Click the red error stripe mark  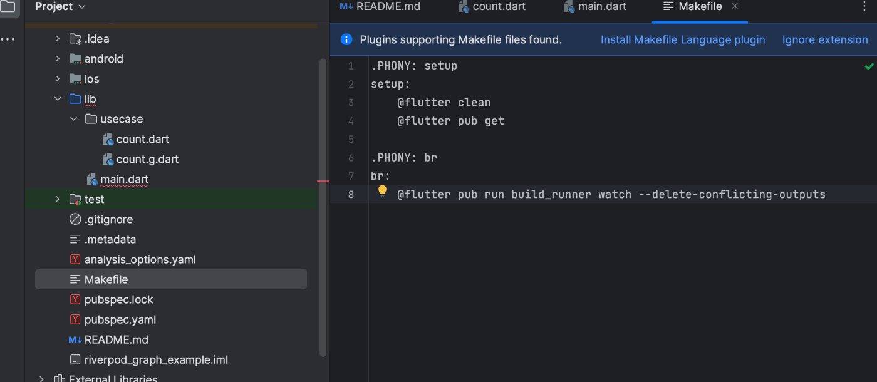click(323, 180)
